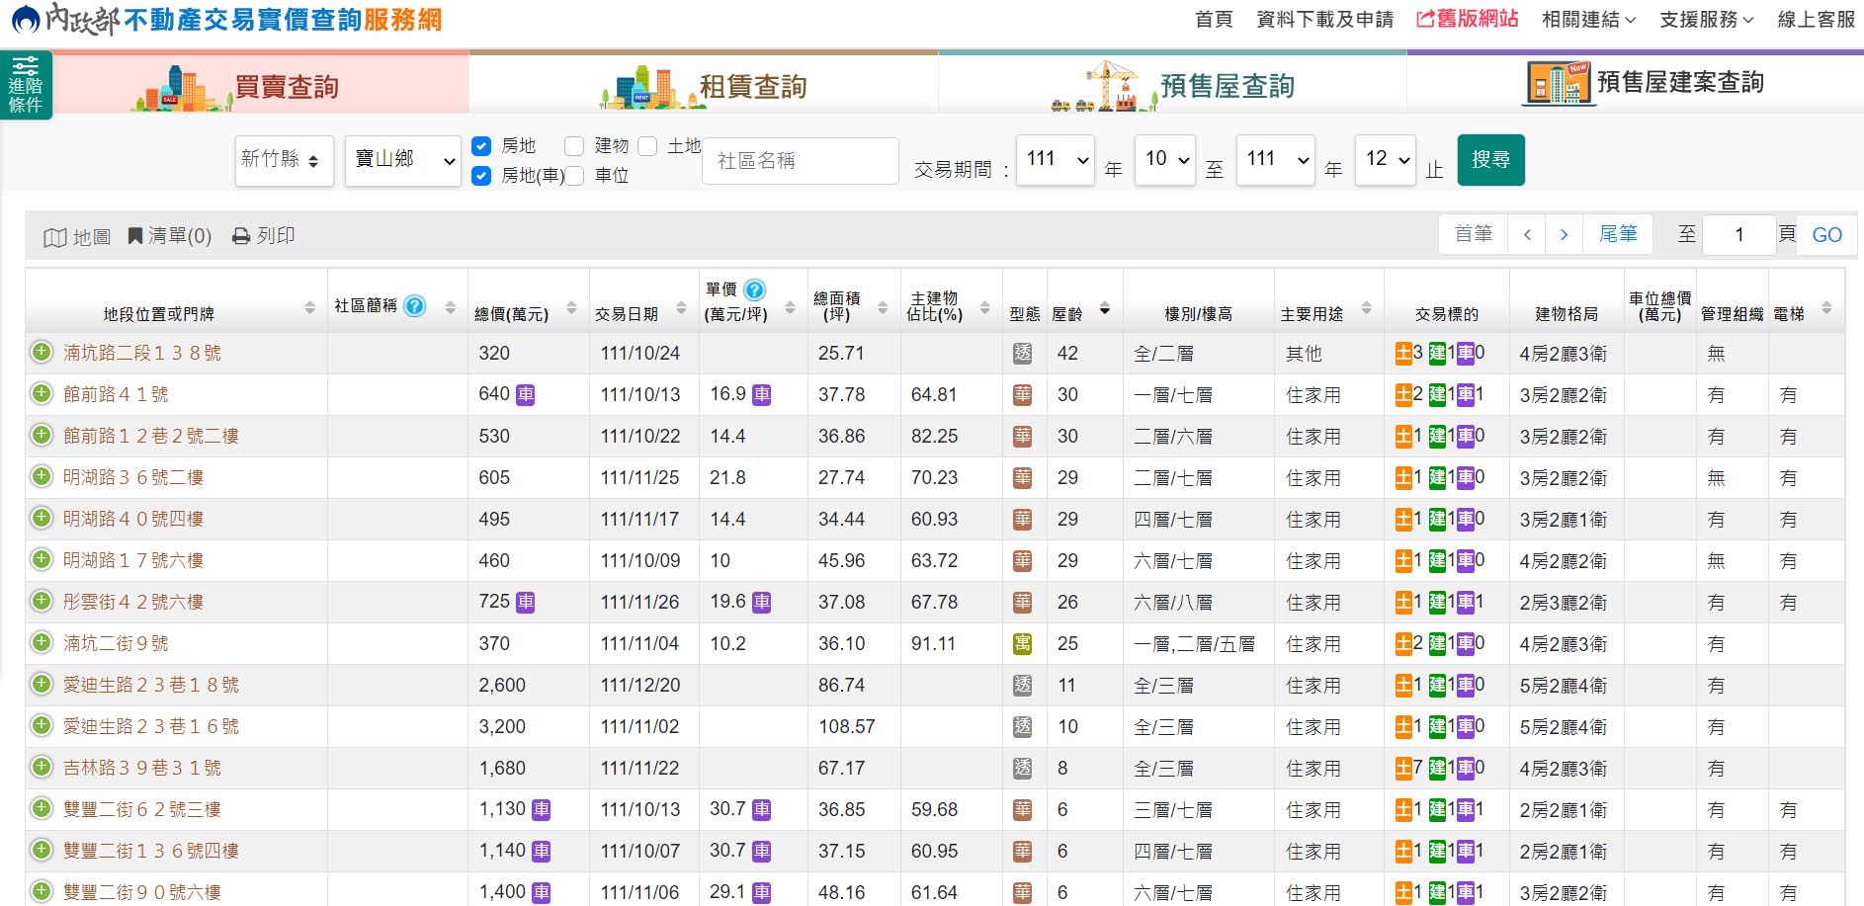Go to next page with right arrow
Screen dimensions: 1864x906
pos(1565,234)
